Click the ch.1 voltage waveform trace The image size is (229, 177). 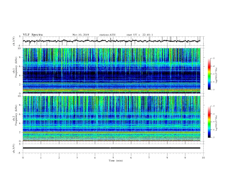pos(111,41)
